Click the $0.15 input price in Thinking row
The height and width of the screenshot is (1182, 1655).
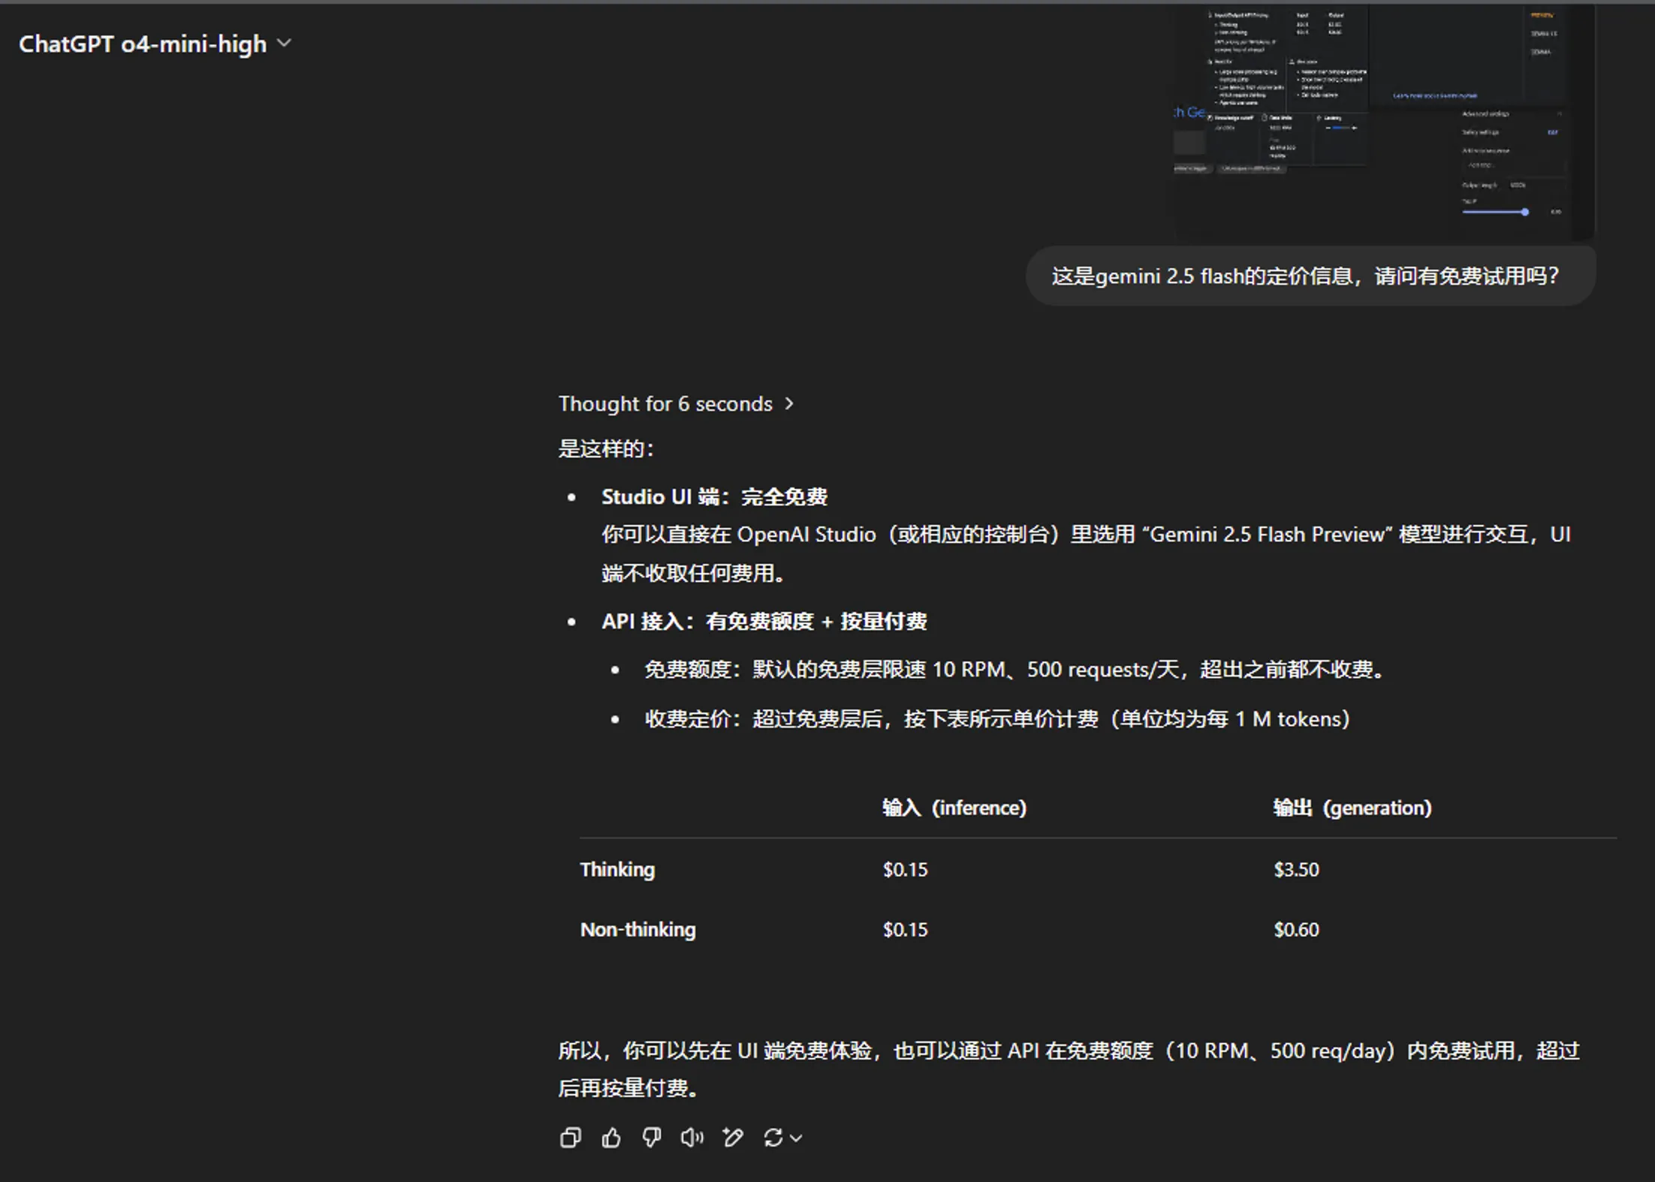pos(905,870)
